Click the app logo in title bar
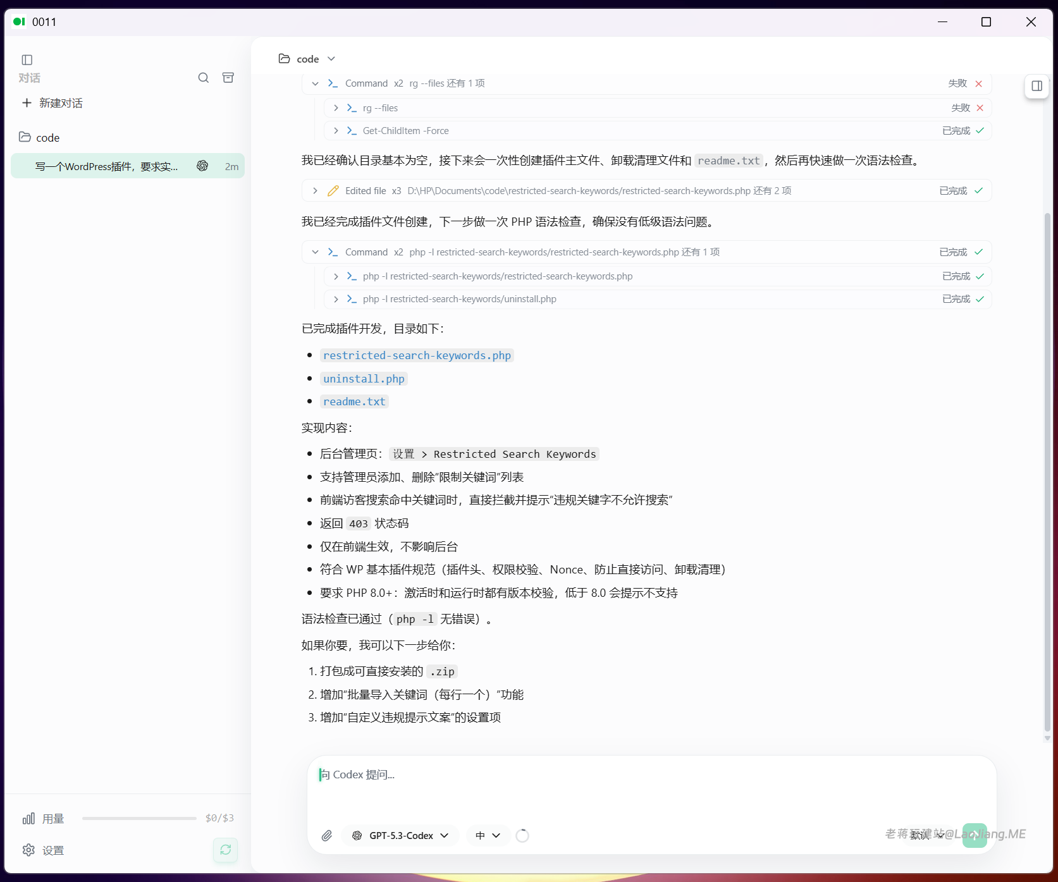1058x882 pixels. pyautogui.click(x=19, y=21)
